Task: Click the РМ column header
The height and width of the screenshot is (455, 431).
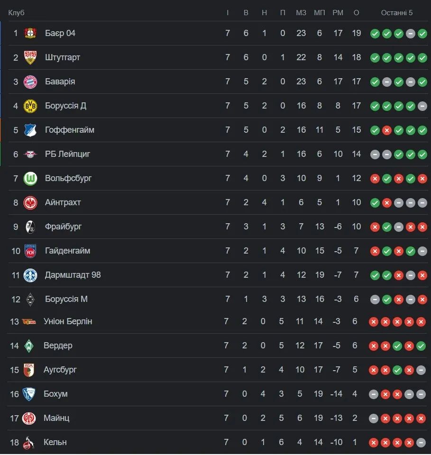Action: (x=338, y=13)
